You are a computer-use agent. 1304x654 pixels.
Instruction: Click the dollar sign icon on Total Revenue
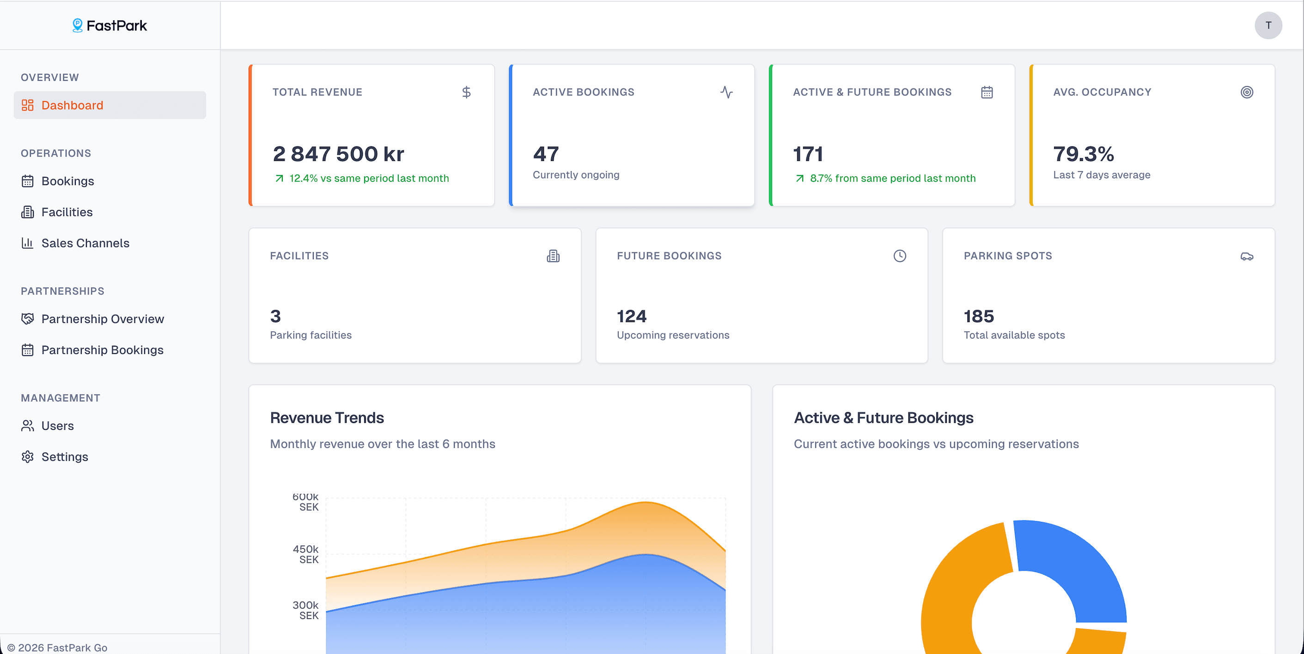(x=466, y=92)
